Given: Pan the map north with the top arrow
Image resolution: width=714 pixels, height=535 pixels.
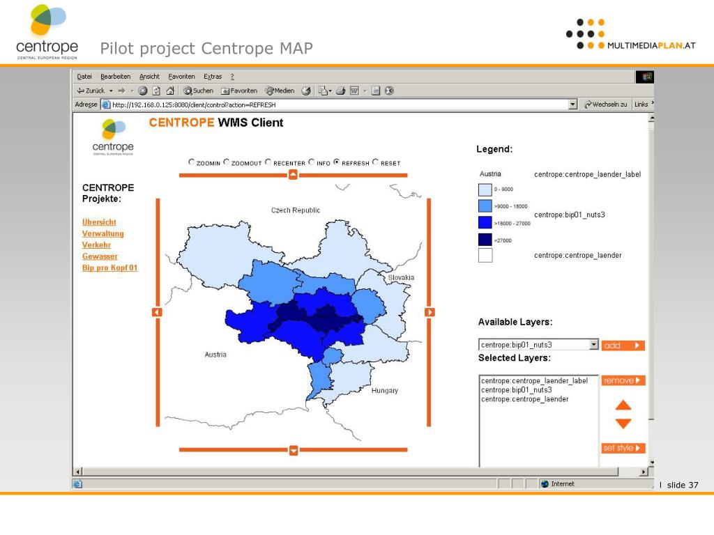Looking at the screenshot, I should point(293,174).
